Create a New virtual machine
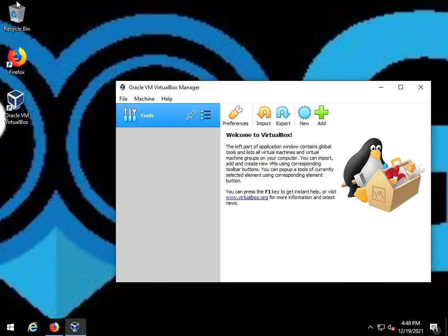 [x=304, y=115]
